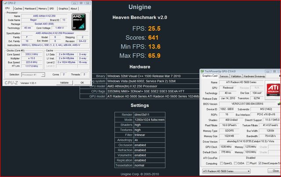Switch to the Mainboard tab
This screenshot has height=177, width=281.
30,9
